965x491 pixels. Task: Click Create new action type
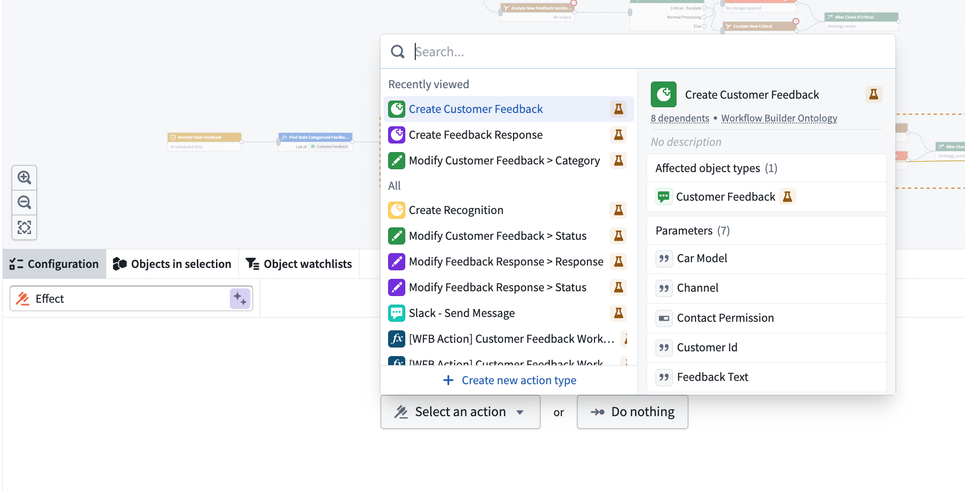509,380
